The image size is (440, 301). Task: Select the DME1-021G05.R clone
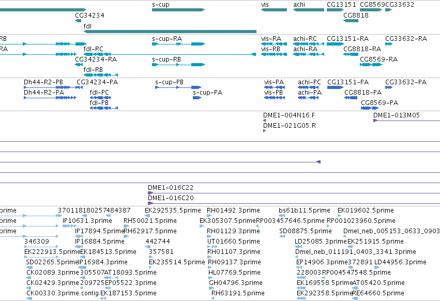click(264, 131)
